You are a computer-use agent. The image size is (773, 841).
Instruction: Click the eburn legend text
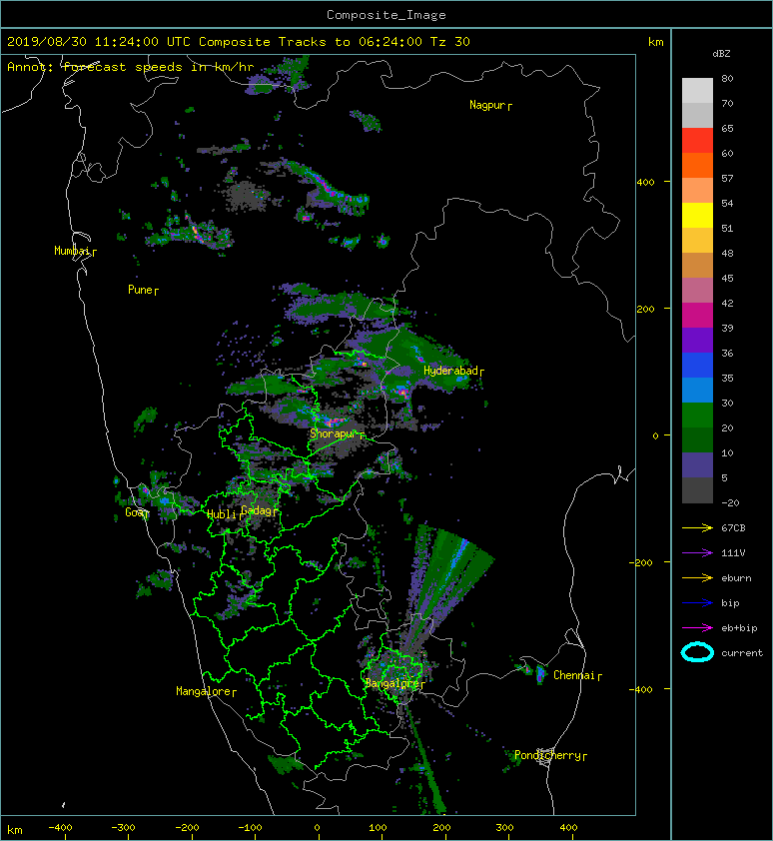pos(736,577)
